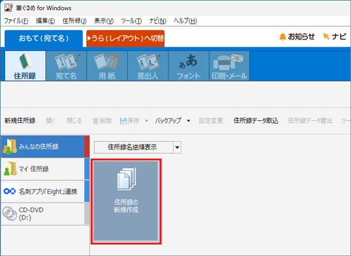The height and width of the screenshot is (256, 351).
Task: Click the お知らせ notification bell
Action: click(297, 36)
